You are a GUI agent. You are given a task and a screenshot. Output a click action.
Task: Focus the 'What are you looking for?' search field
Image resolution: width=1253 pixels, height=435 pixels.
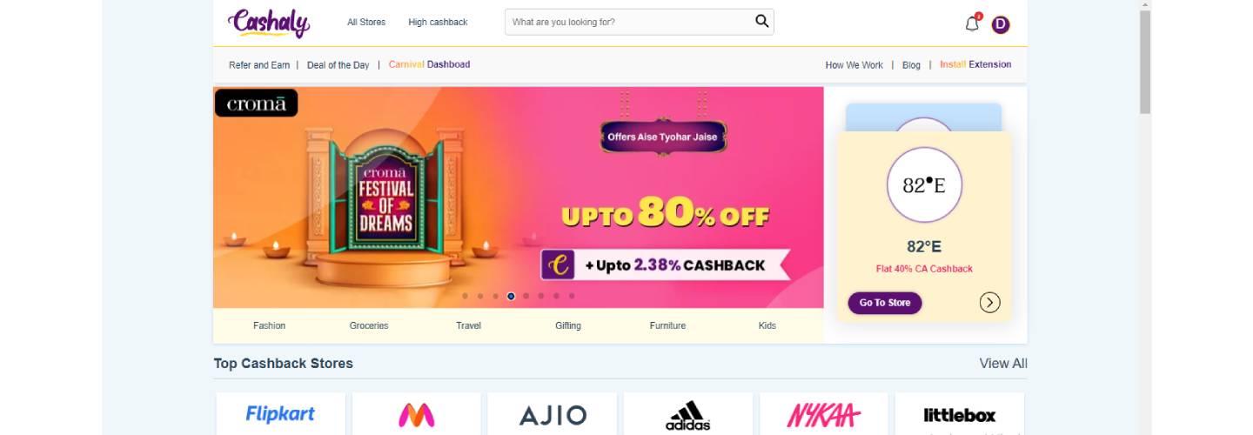(629, 22)
